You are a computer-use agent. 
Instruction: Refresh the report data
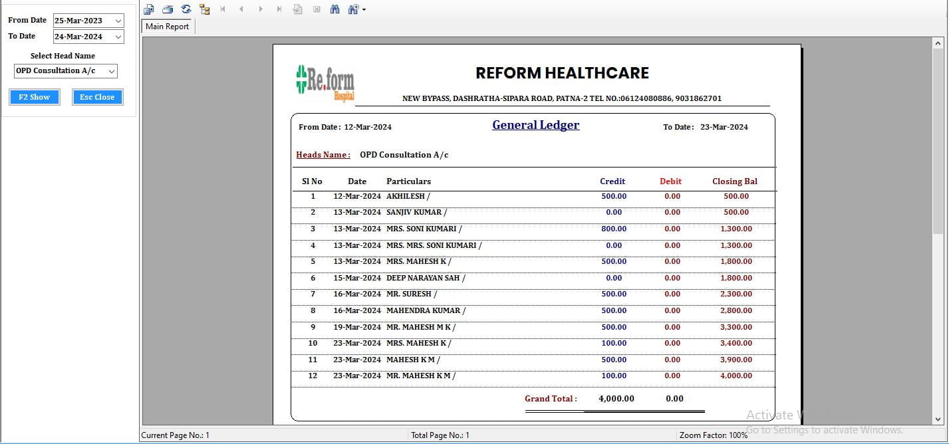coord(186,9)
